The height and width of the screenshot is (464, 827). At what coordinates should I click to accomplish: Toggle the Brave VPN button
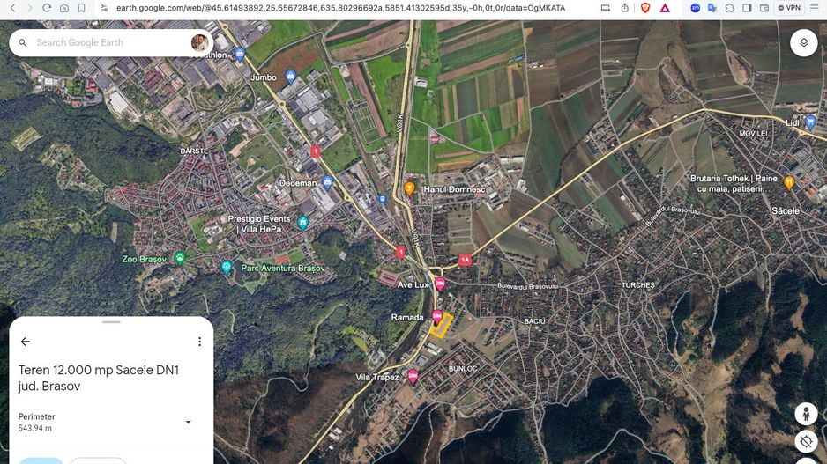[x=789, y=8]
